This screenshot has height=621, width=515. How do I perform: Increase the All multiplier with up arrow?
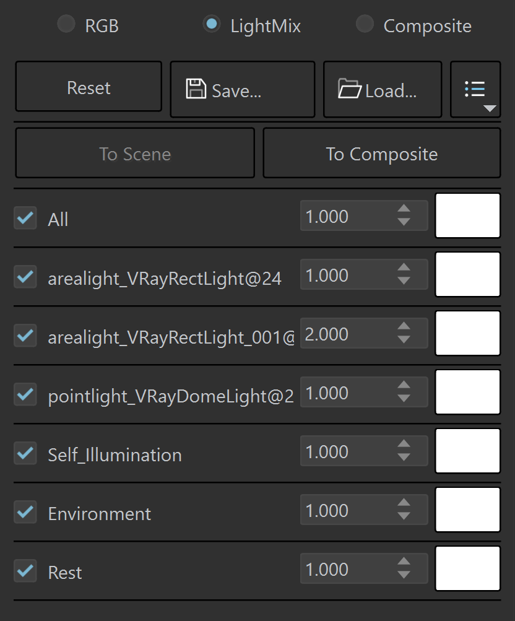click(404, 209)
